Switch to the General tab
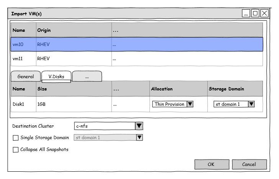279x179 pixels. (26, 77)
